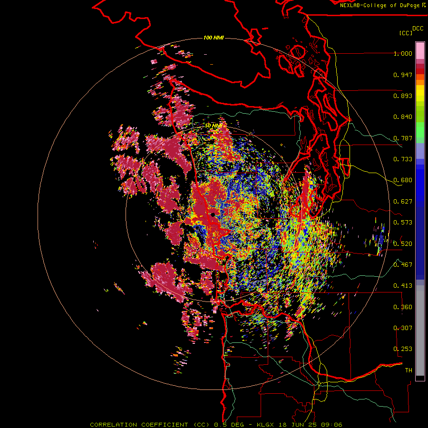Image resolution: width=428 pixels, height=428 pixels.
Task: Select the 0.253 scale value
Action: coord(403,349)
